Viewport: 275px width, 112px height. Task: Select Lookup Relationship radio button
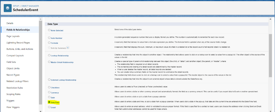pos(49,55)
